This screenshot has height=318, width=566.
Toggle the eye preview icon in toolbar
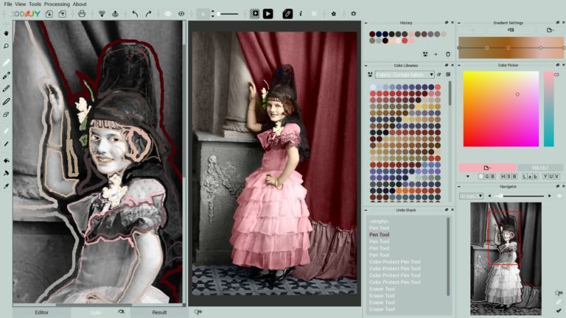coord(168,13)
